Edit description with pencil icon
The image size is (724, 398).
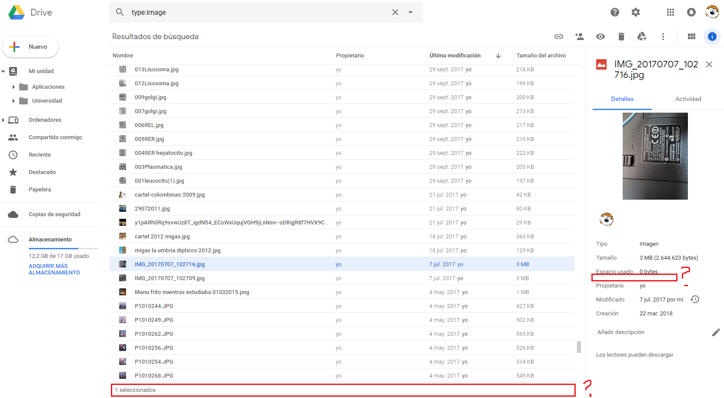(x=716, y=332)
